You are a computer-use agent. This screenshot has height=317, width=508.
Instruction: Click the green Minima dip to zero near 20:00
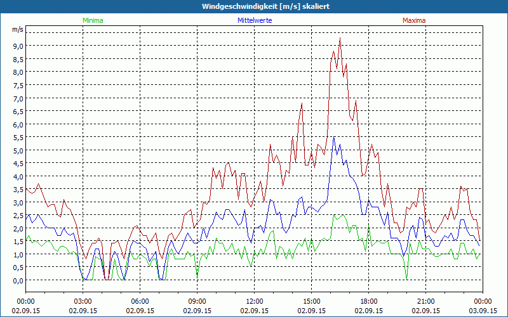[407, 279]
